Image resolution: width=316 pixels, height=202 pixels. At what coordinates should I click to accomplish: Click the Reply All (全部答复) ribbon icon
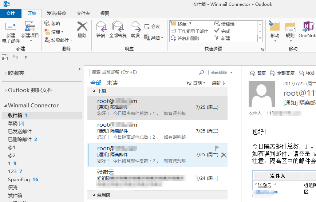pos(118,27)
